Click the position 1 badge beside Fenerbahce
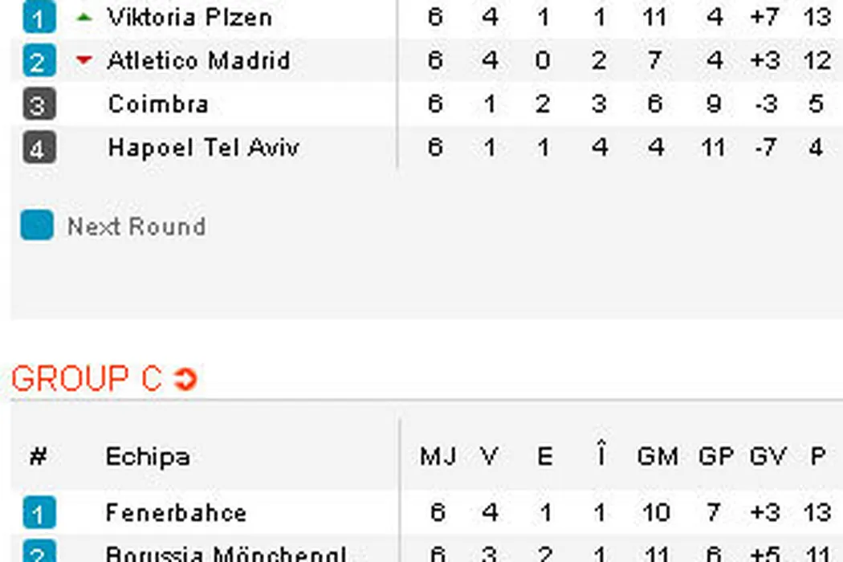843x562 pixels. pos(39,512)
